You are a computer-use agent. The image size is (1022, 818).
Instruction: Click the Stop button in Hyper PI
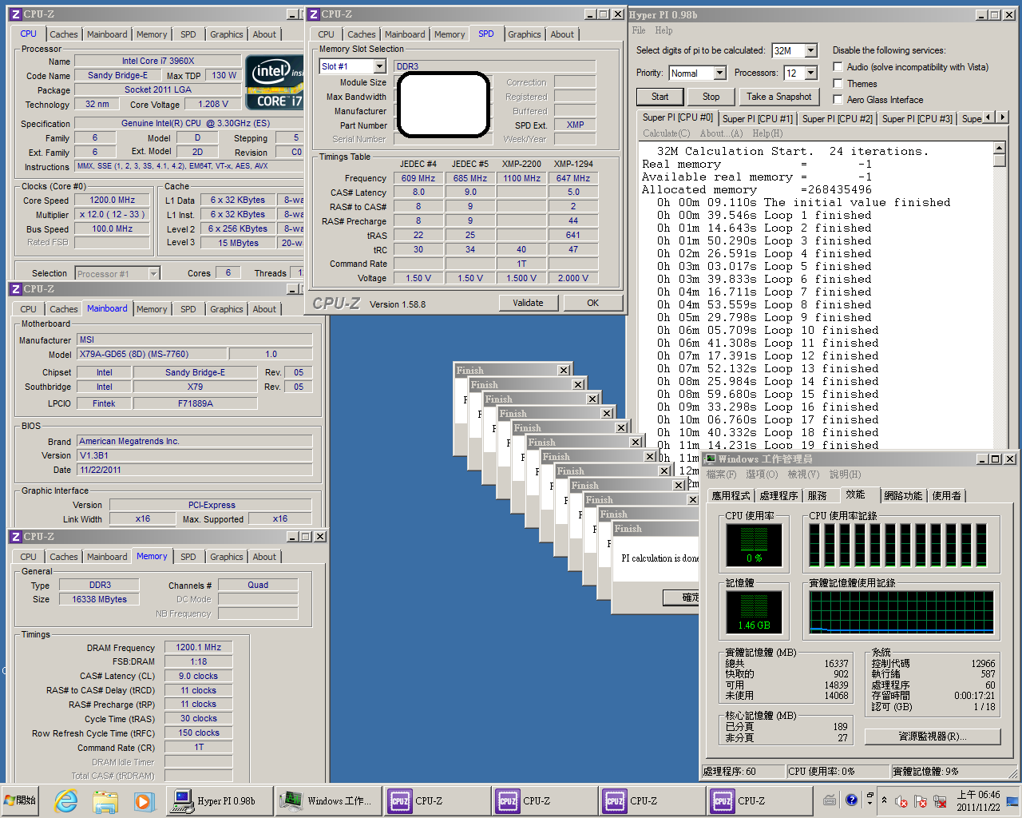coord(711,97)
